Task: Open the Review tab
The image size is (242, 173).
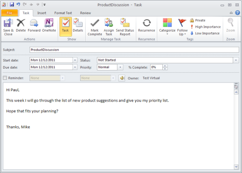Action: [x=85, y=13]
